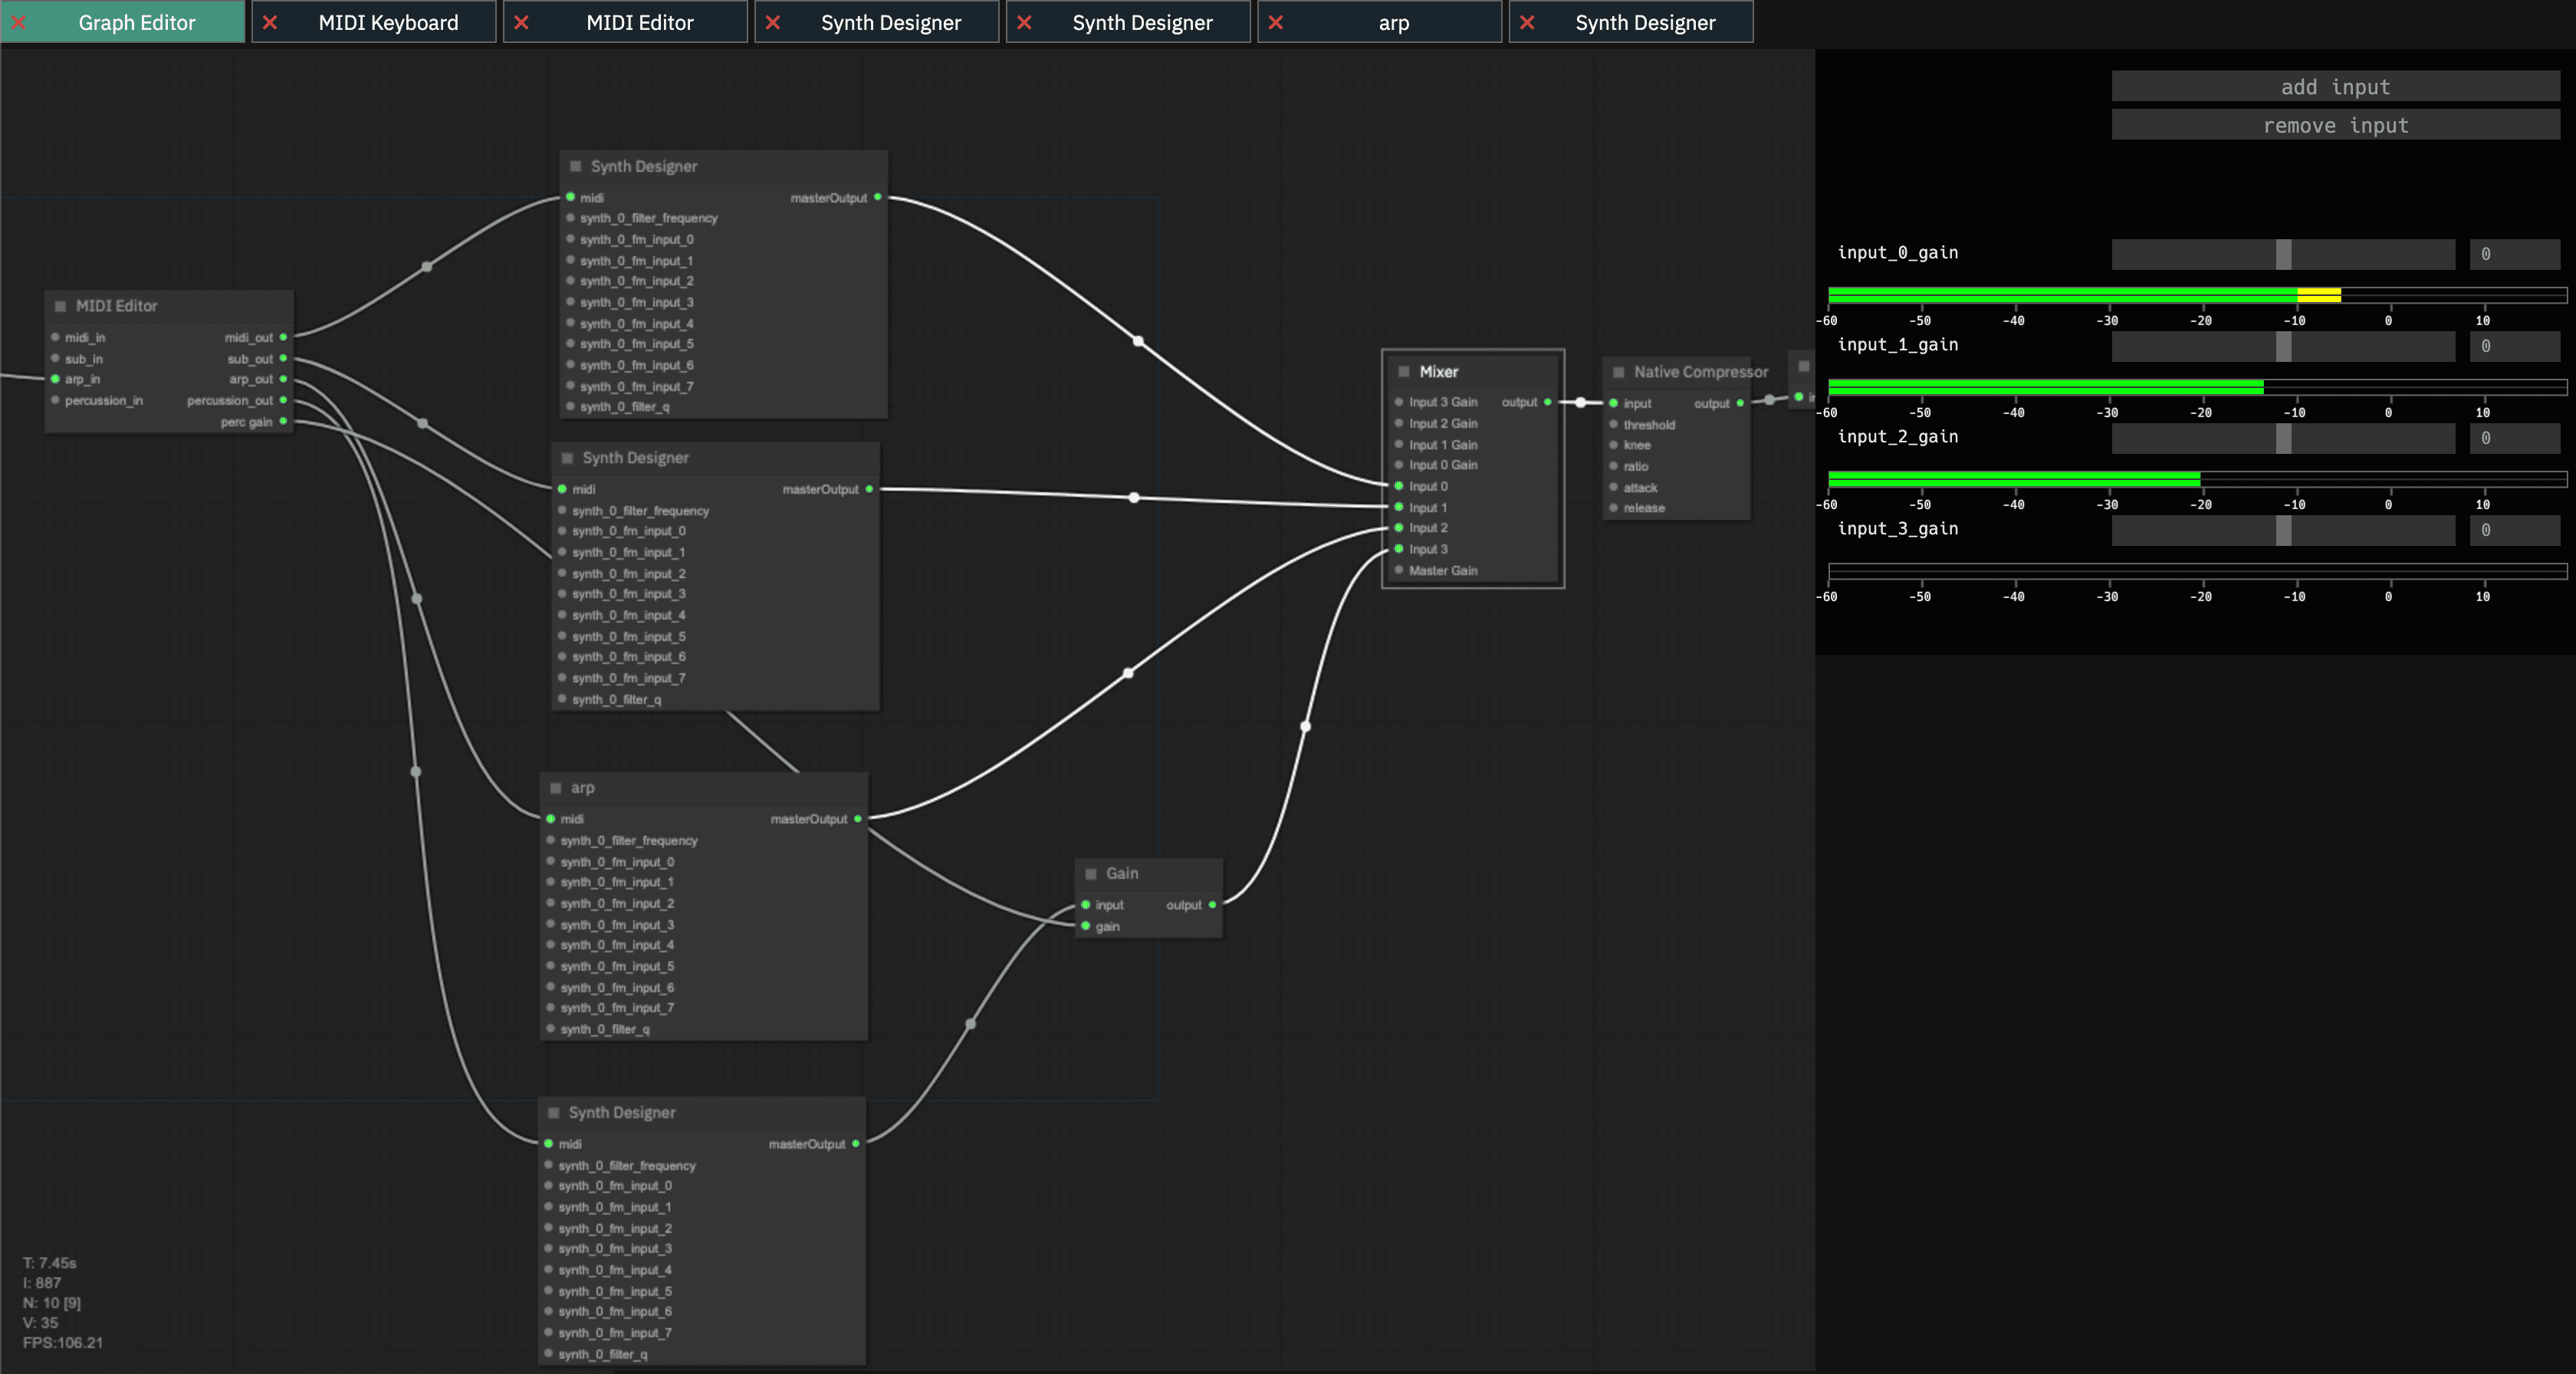This screenshot has height=1374, width=2576.
Task: Click the input_0_gain slider handle
Action: click(x=2283, y=254)
